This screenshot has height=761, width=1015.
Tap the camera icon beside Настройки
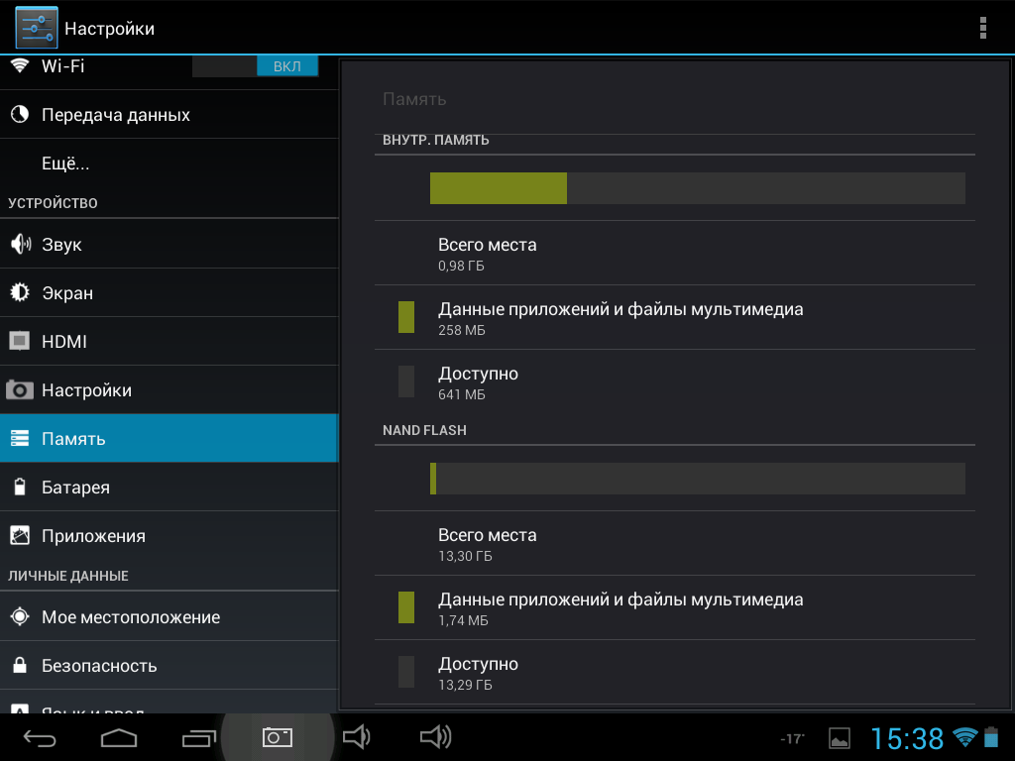pyautogui.click(x=20, y=390)
